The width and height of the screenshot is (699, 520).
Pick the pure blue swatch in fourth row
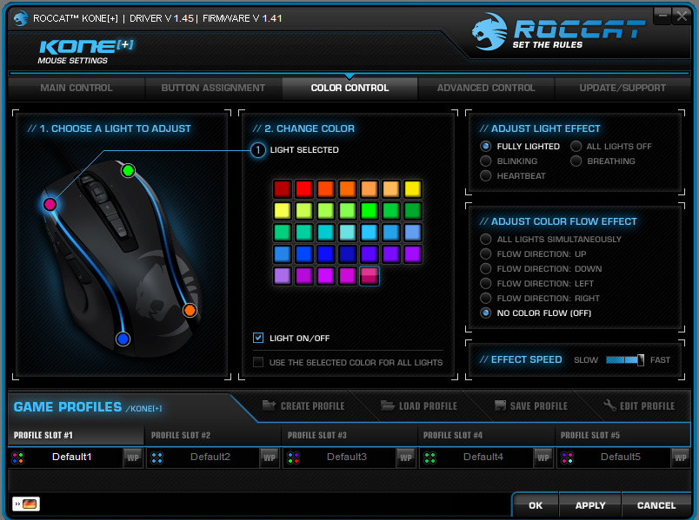[x=326, y=254]
